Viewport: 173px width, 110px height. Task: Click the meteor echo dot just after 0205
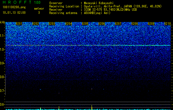pos(92,89)
